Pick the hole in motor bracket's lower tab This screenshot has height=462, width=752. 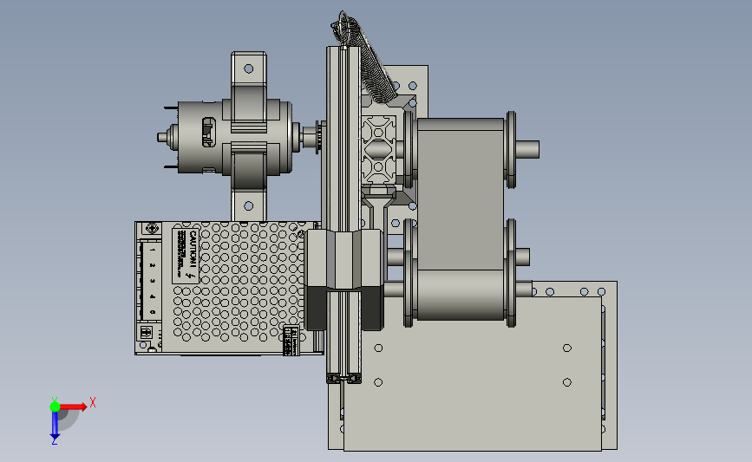(x=248, y=205)
